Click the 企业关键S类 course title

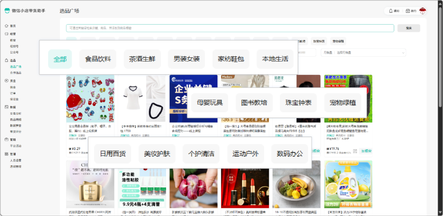(193, 129)
